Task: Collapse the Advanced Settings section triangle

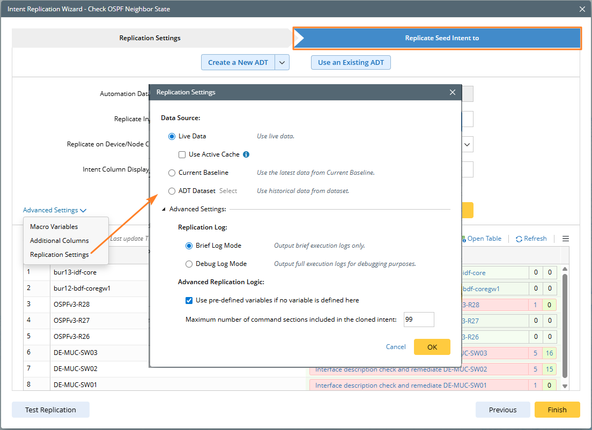Action: tap(164, 209)
